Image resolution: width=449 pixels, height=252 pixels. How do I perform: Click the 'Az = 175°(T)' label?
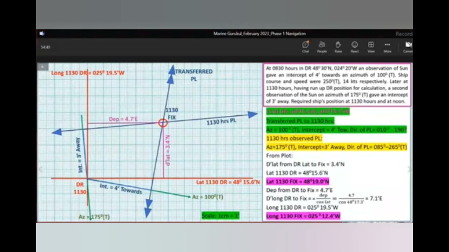(94, 217)
